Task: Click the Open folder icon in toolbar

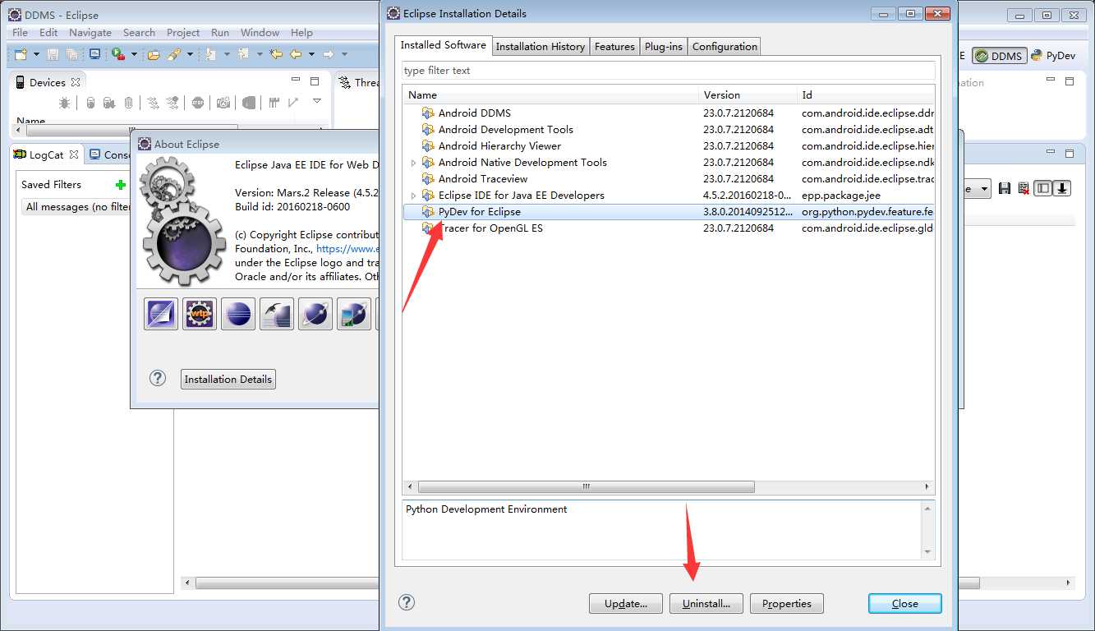Action: point(153,54)
